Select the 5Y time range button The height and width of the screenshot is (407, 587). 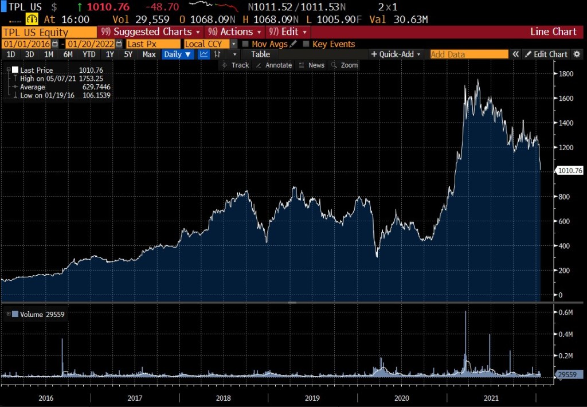pos(128,54)
